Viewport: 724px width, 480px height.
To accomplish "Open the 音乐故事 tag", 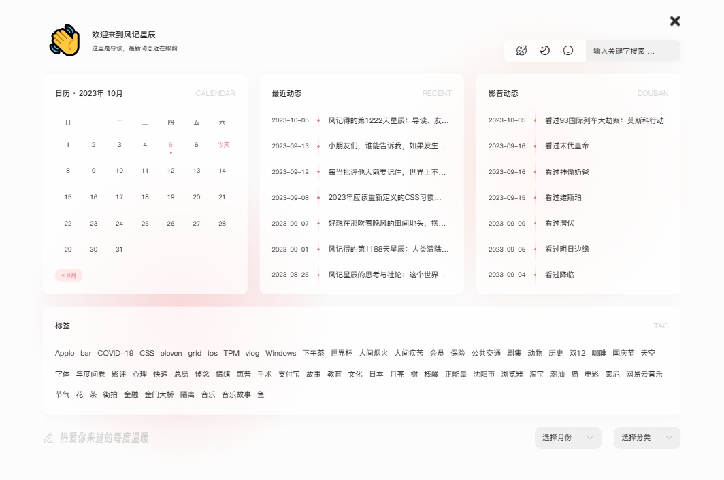I will pos(236,394).
